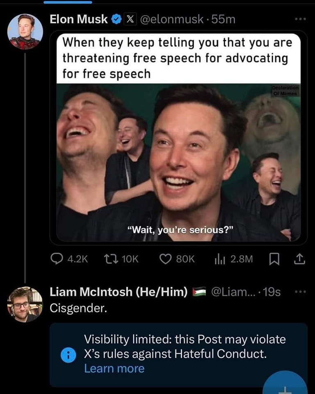Open the more options menu on Liam's reply
This screenshot has width=315, height=394.
coord(300,291)
